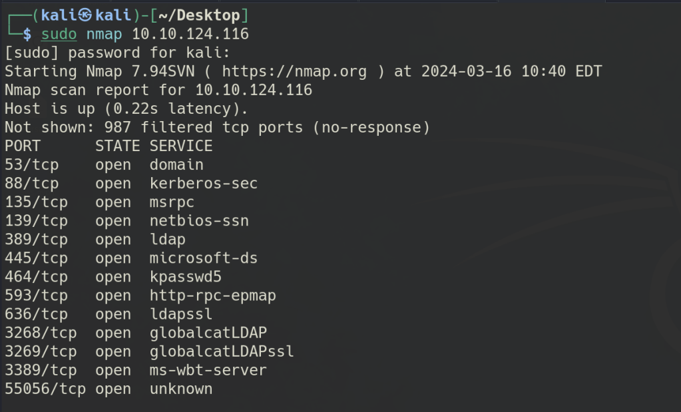Click the underlined sudo command word
The height and width of the screenshot is (412, 681).
pyautogui.click(x=59, y=34)
